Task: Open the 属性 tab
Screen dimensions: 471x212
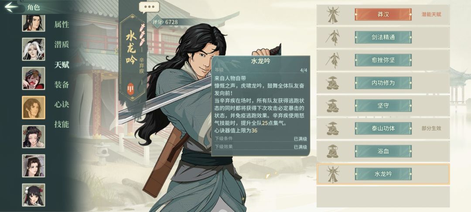Action: [x=61, y=24]
